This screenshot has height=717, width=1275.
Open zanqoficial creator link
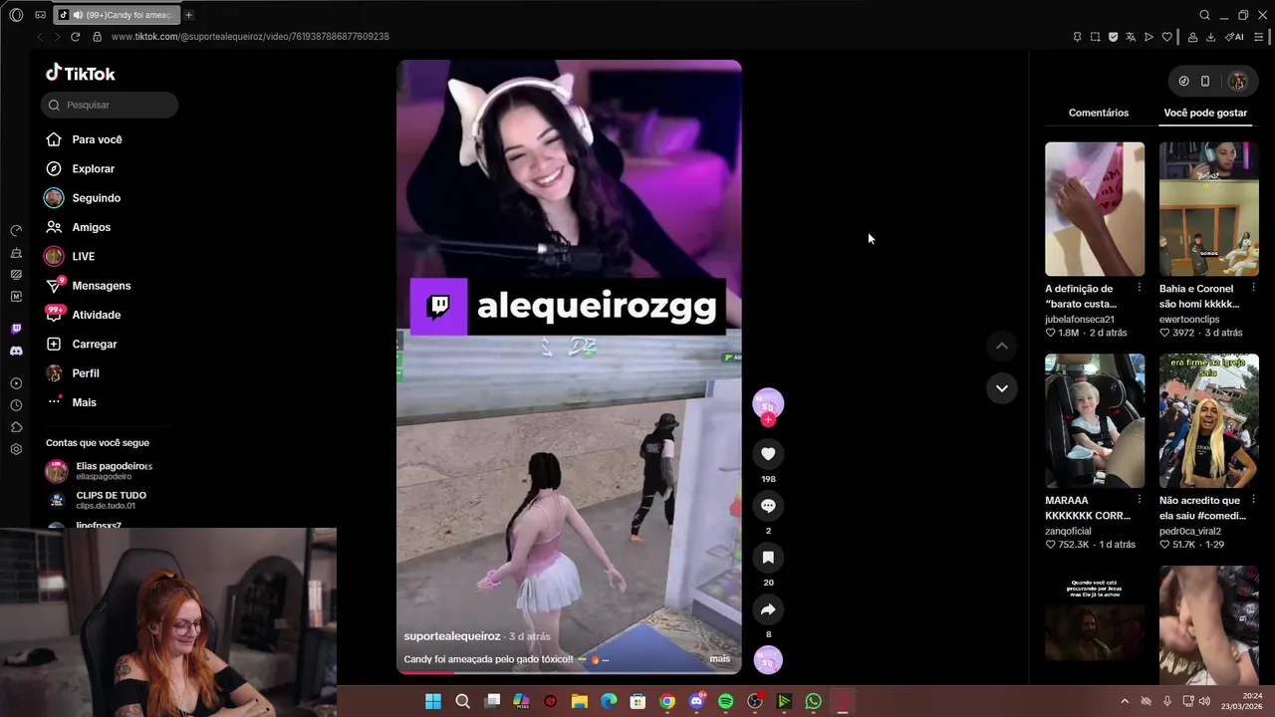(1069, 531)
